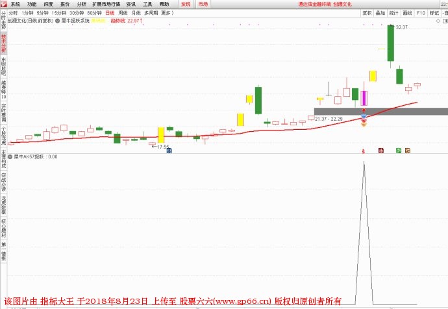The height and width of the screenshot is (309, 448).
Task: Expand the main chart indicator dropdown arrow
Action: (57, 21)
